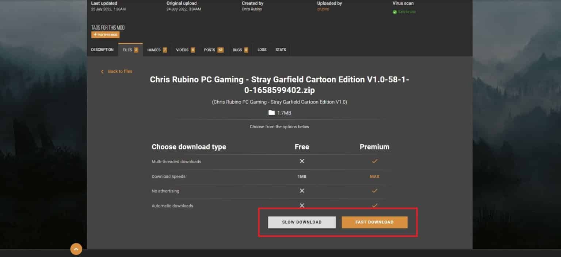561x257 pixels.
Task: Click the Chris Rubino creator name
Action: point(252,9)
